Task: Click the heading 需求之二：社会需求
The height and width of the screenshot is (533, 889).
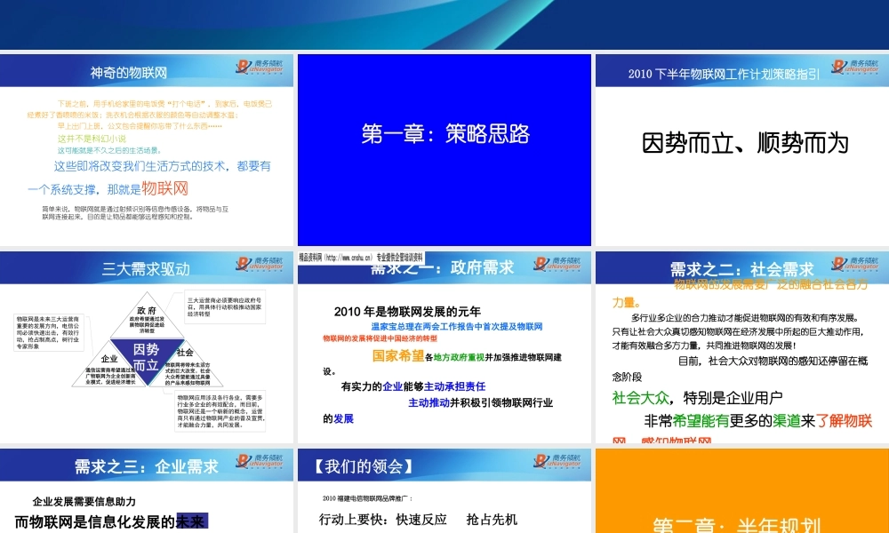Action: (741, 269)
